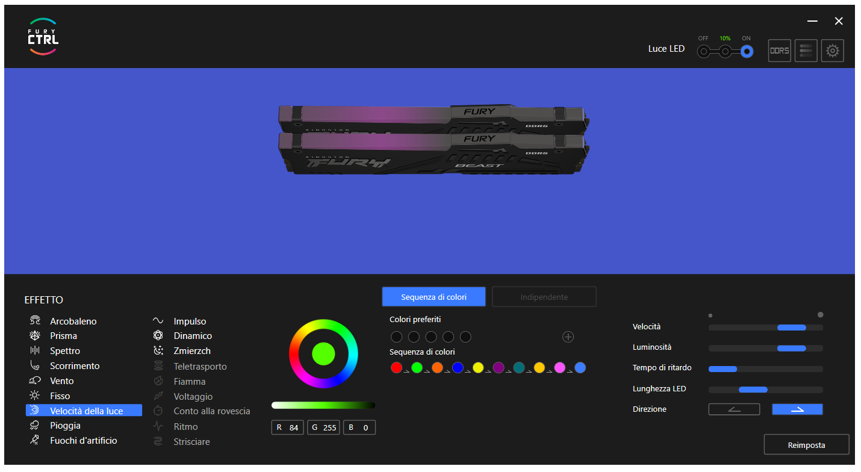This screenshot has height=472, width=861.
Task: Click the FURY RAM modules preview
Action: [434, 139]
